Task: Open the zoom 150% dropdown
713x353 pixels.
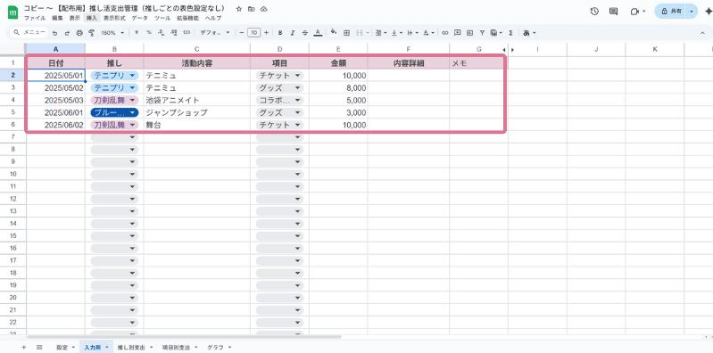Action: point(112,33)
